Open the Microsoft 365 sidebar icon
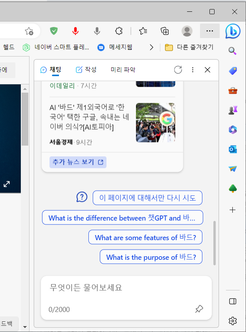The image size is (246, 332). (x=233, y=130)
